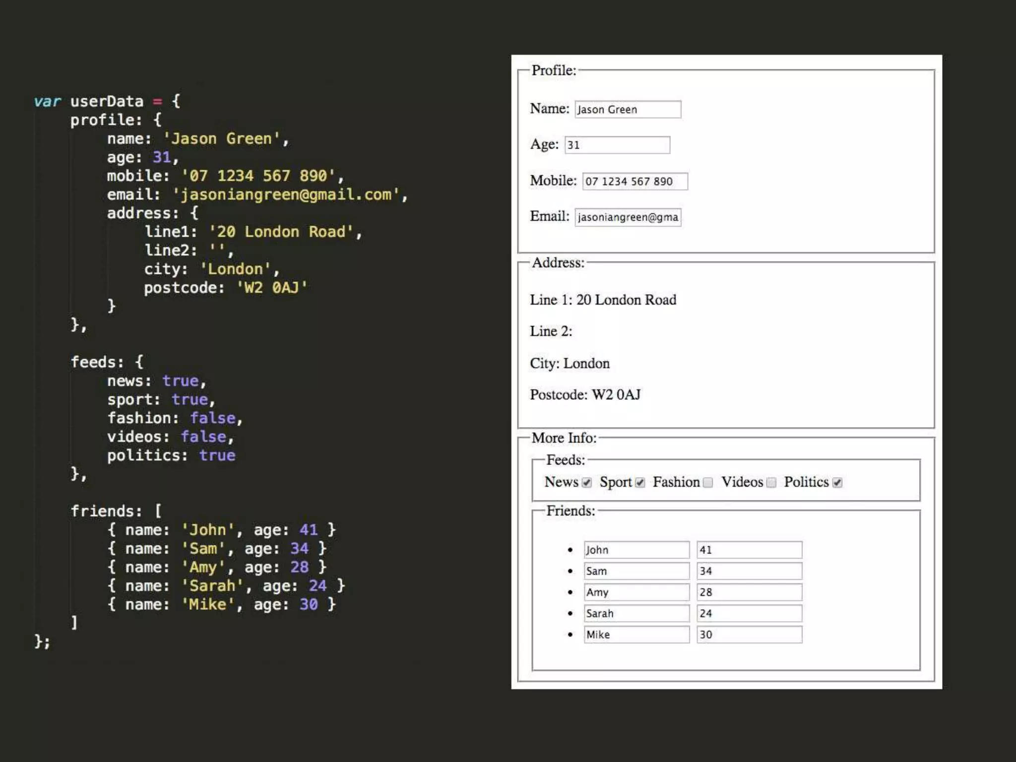
Task: Click the code string '20 London Road'
Action: (x=281, y=232)
